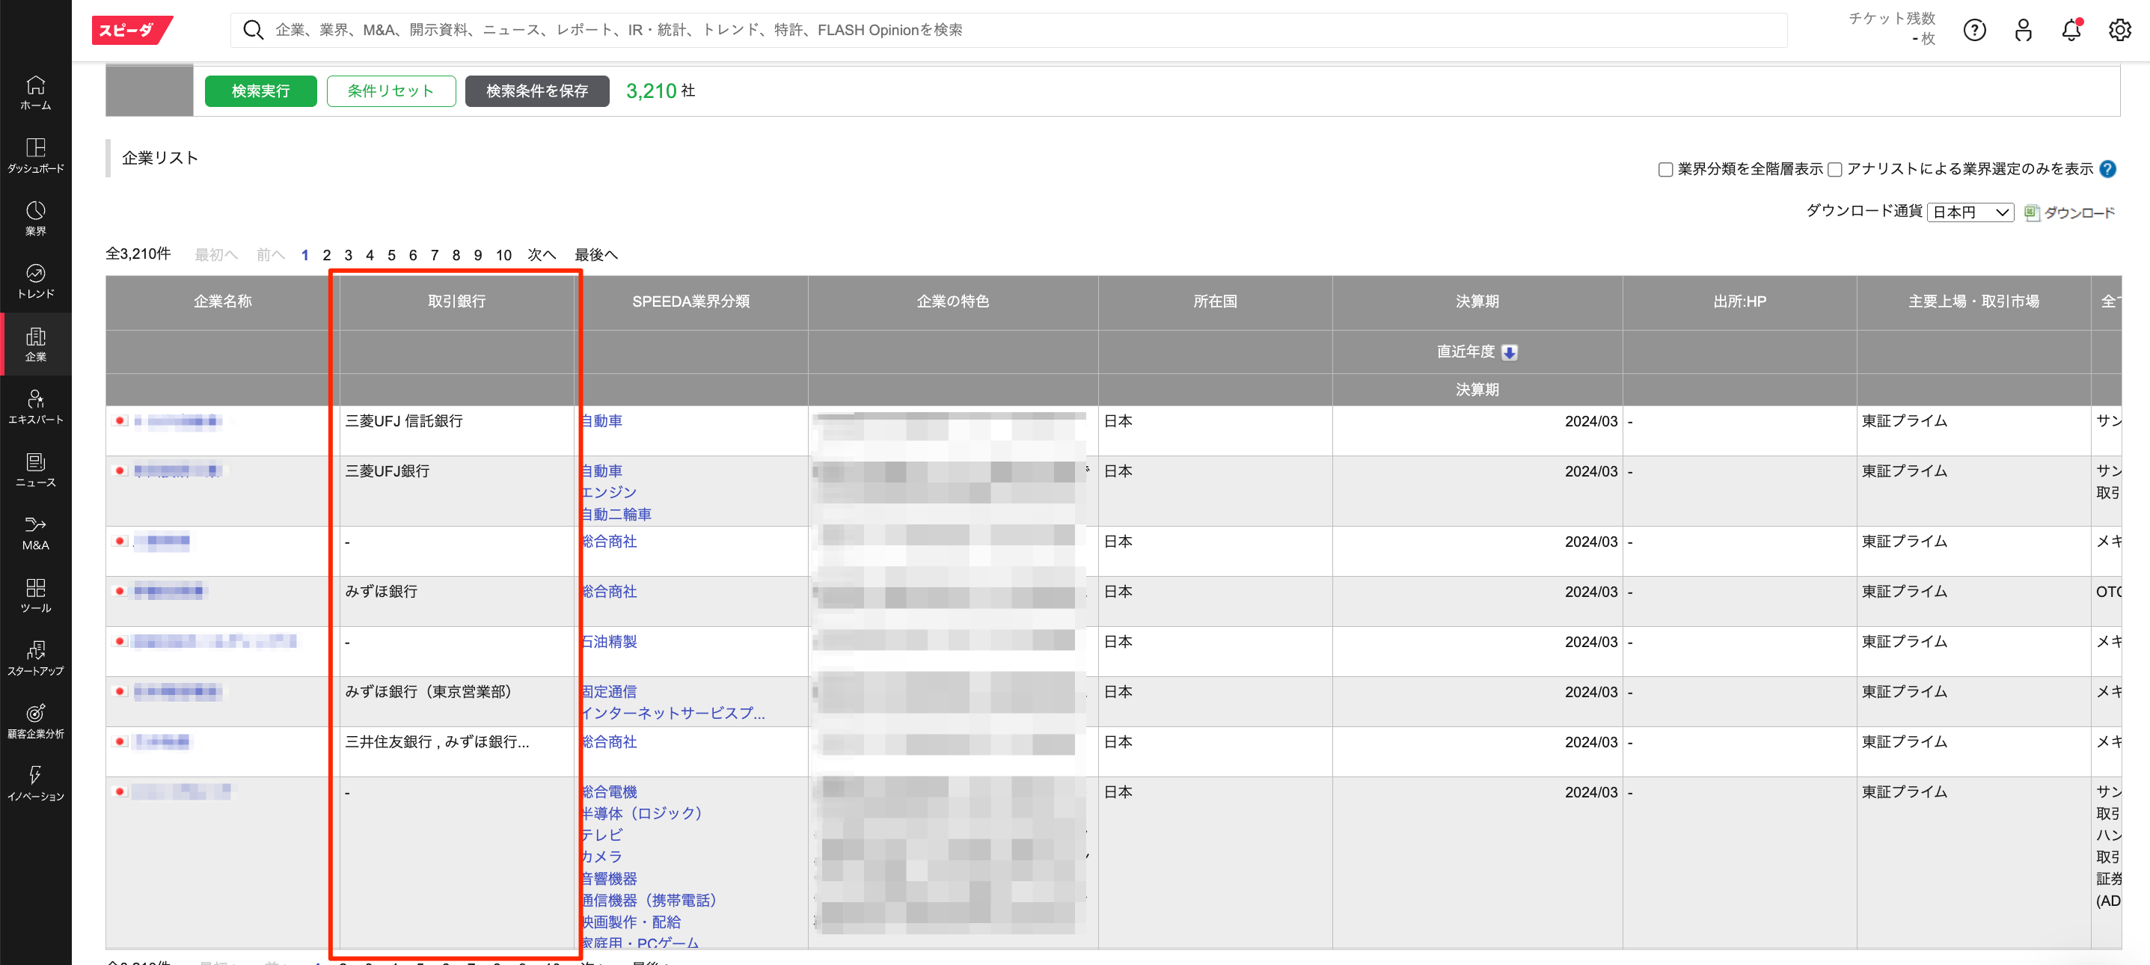The height and width of the screenshot is (965, 2150).
Task: Click the ダウンロード Excel link
Action: tap(2070, 213)
